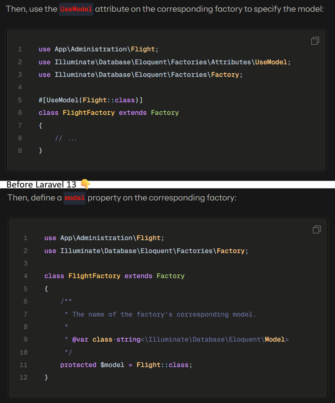Click the protected $model = Flight::class line
This screenshot has width=335, height=403.
click(126, 365)
